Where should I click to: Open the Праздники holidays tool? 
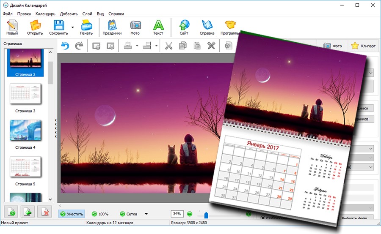112,27
